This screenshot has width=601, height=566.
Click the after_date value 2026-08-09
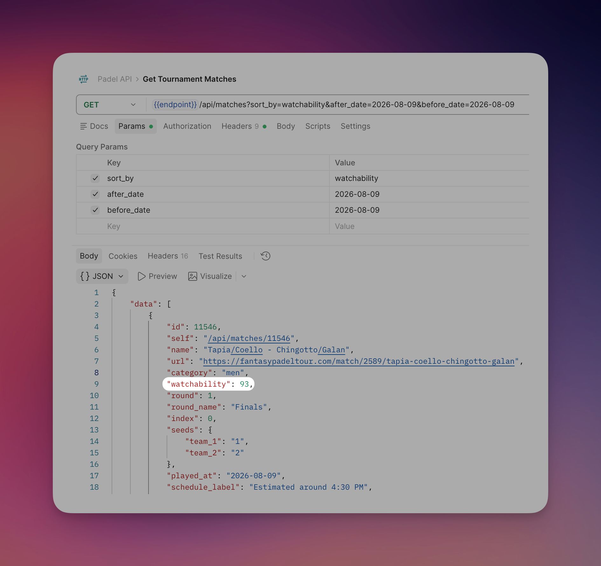tap(357, 194)
